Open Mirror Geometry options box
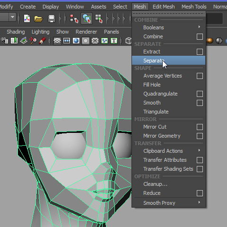This screenshot has width=227, height=227. pyautogui.click(x=200, y=136)
